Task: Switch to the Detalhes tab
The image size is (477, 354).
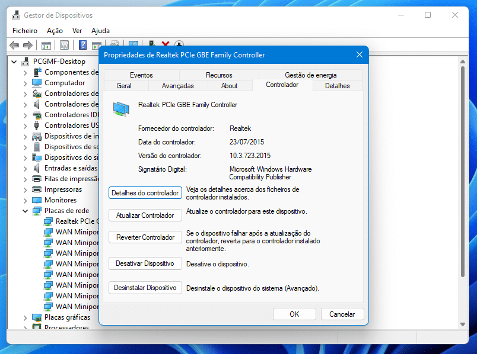Action: click(338, 86)
